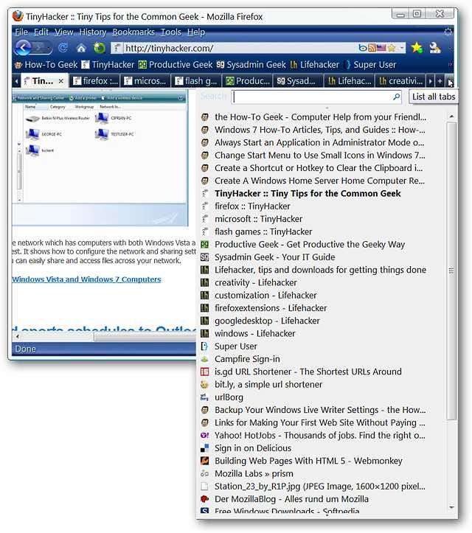Switch to the 'micros...' tab
The image size is (472, 533).
[145, 81]
